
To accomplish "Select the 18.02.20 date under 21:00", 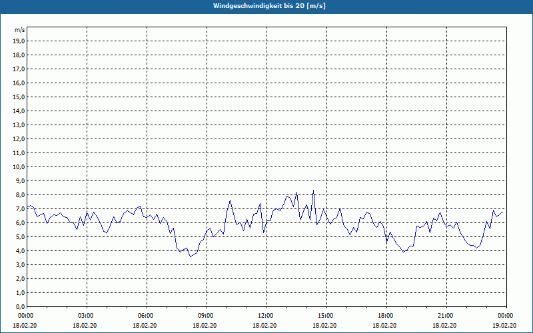I will (x=444, y=325).
